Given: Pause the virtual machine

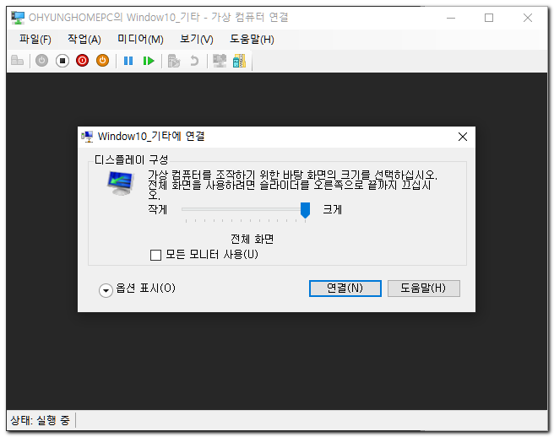Looking at the screenshot, I should (128, 61).
